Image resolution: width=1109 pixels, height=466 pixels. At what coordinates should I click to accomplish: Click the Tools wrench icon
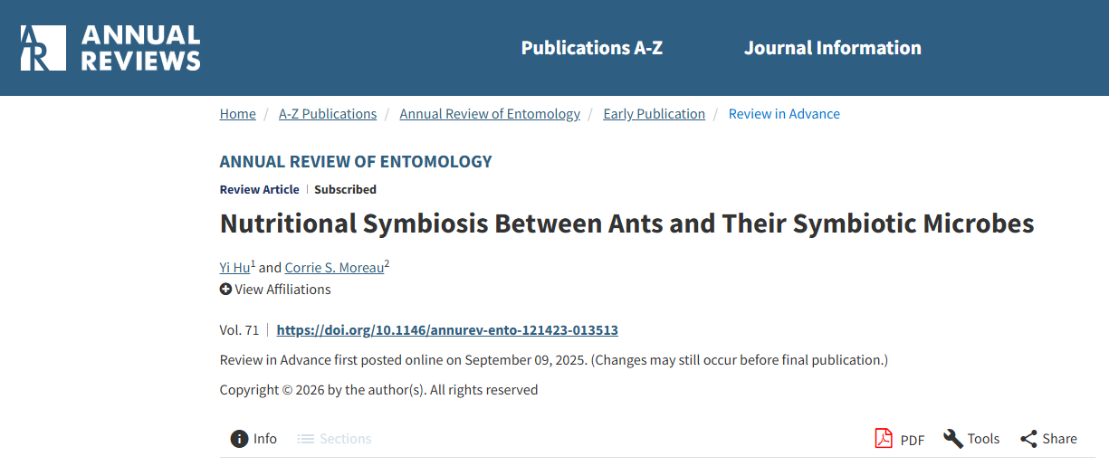coord(952,439)
